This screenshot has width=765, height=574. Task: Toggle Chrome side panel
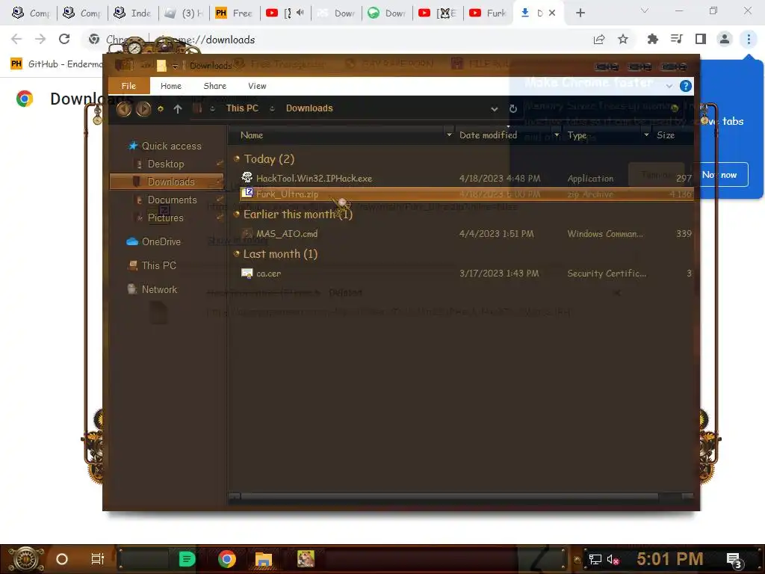[701, 39]
